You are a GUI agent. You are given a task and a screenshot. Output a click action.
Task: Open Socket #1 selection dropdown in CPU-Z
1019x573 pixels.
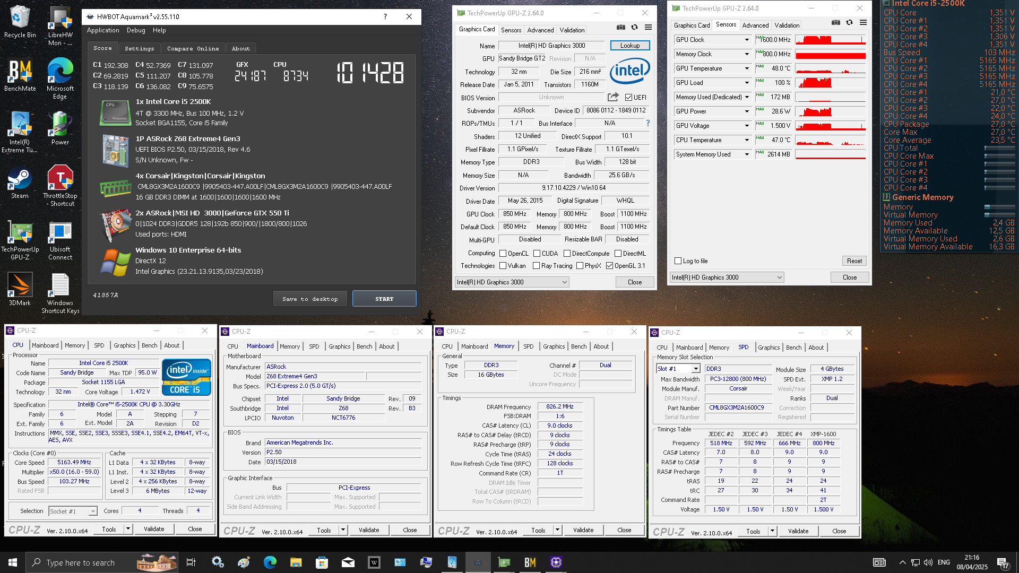coord(73,511)
